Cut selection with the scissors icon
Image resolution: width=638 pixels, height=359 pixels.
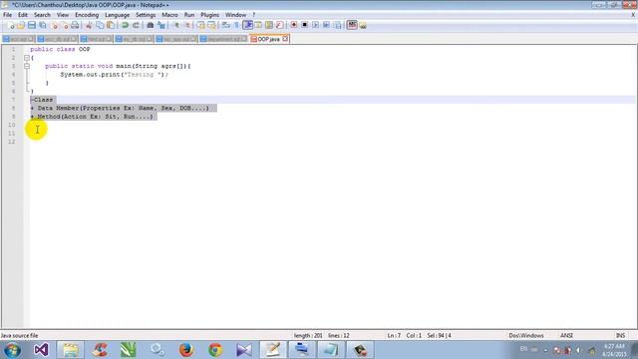(89, 25)
